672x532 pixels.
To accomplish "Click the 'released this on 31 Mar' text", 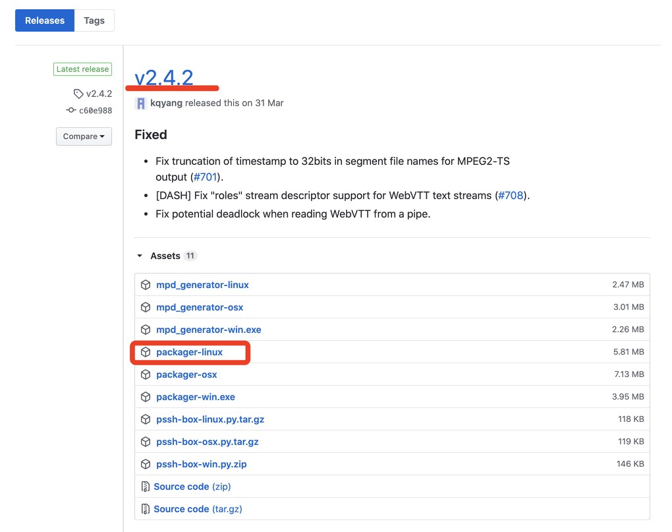I will click(235, 103).
